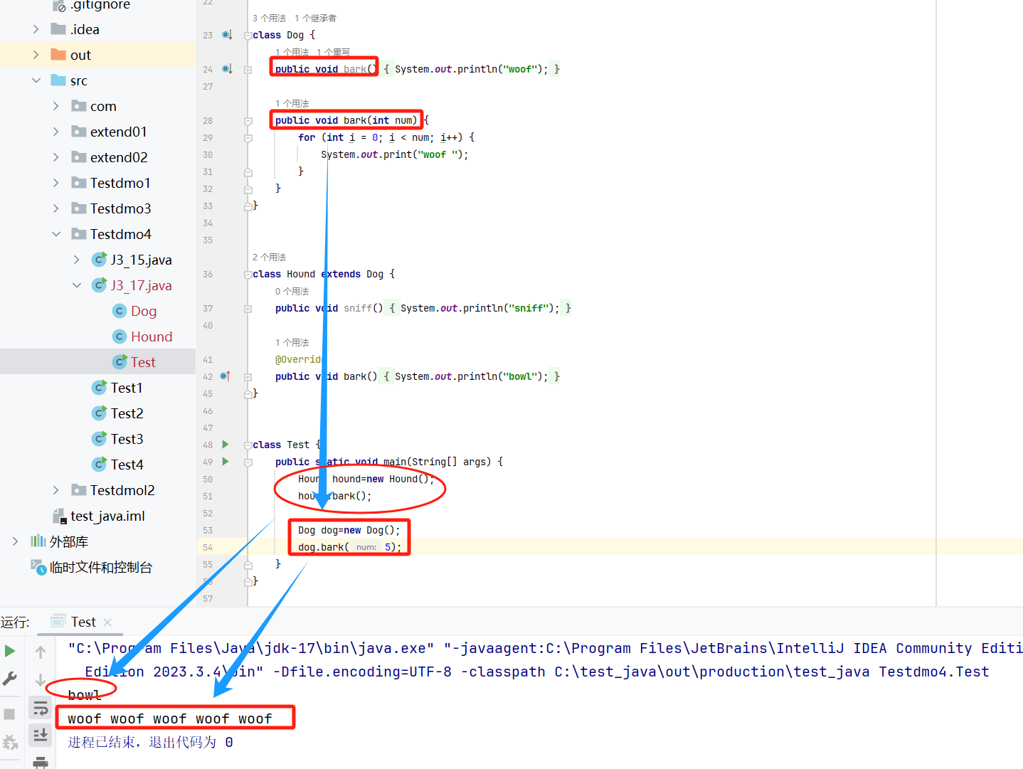Toggle scroll to end in Run console
1023x769 pixels.
pyautogui.click(x=41, y=735)
